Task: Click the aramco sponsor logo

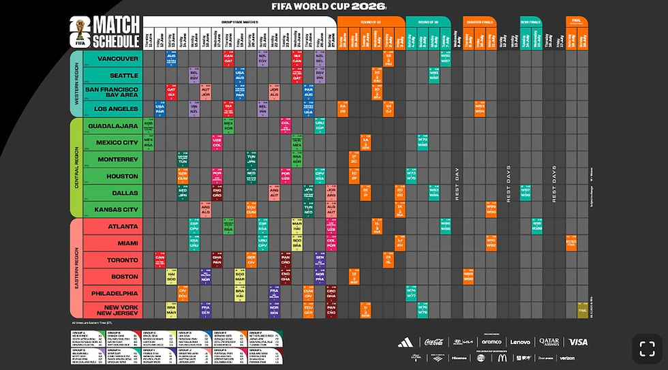Action: pyautogui.click(x=491, y=341)
